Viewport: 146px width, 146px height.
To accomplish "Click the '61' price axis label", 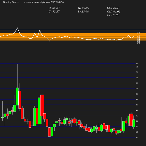I will [x=137, y=89].
